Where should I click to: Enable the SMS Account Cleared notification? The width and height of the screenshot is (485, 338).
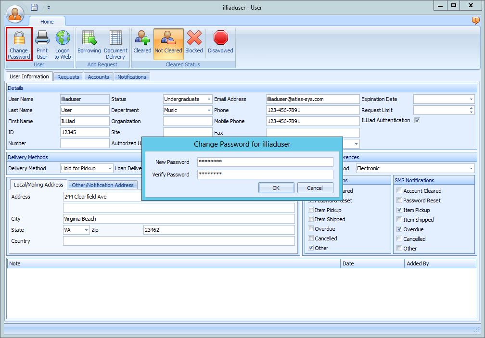coord(399,190)
